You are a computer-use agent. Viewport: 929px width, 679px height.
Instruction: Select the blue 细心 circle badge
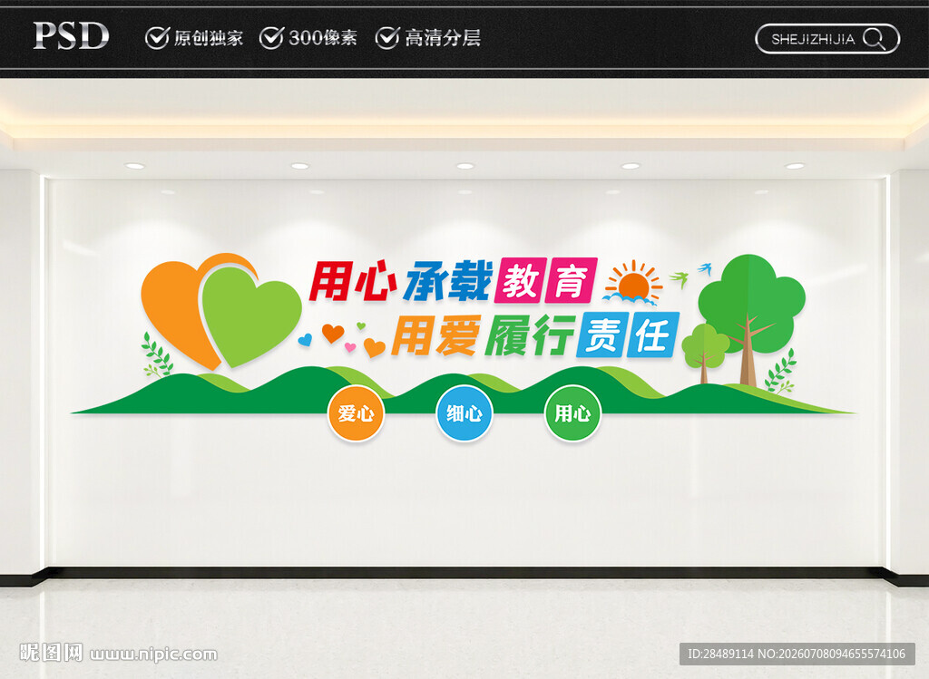(x=464, y=413)
